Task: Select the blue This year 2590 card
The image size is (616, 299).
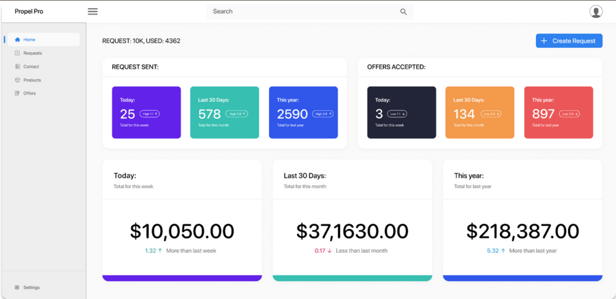Action: (x=303, y=113)
